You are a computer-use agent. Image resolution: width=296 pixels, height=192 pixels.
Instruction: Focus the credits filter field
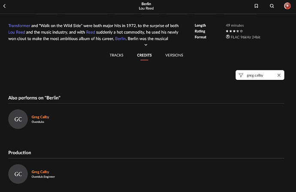coord(260,75)
